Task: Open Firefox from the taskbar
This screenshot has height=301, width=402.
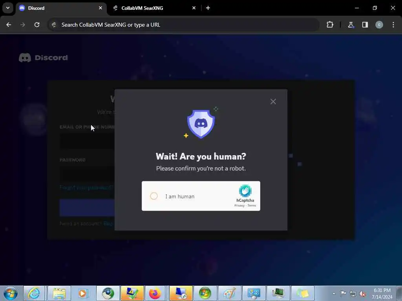Action: 155,293
